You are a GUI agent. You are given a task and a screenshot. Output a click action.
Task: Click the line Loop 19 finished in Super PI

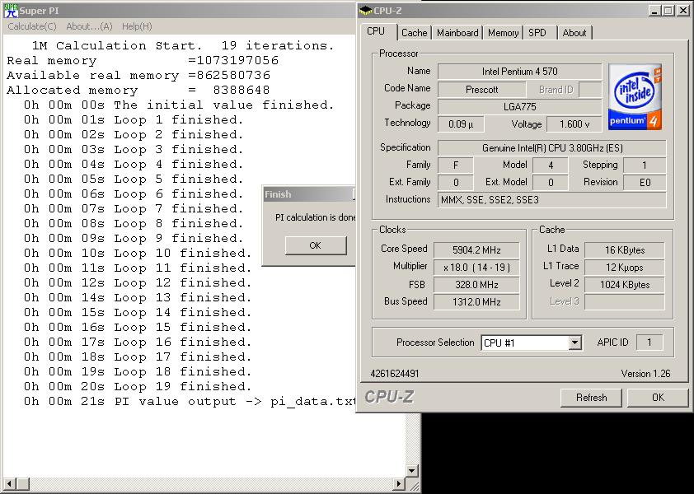138,386
